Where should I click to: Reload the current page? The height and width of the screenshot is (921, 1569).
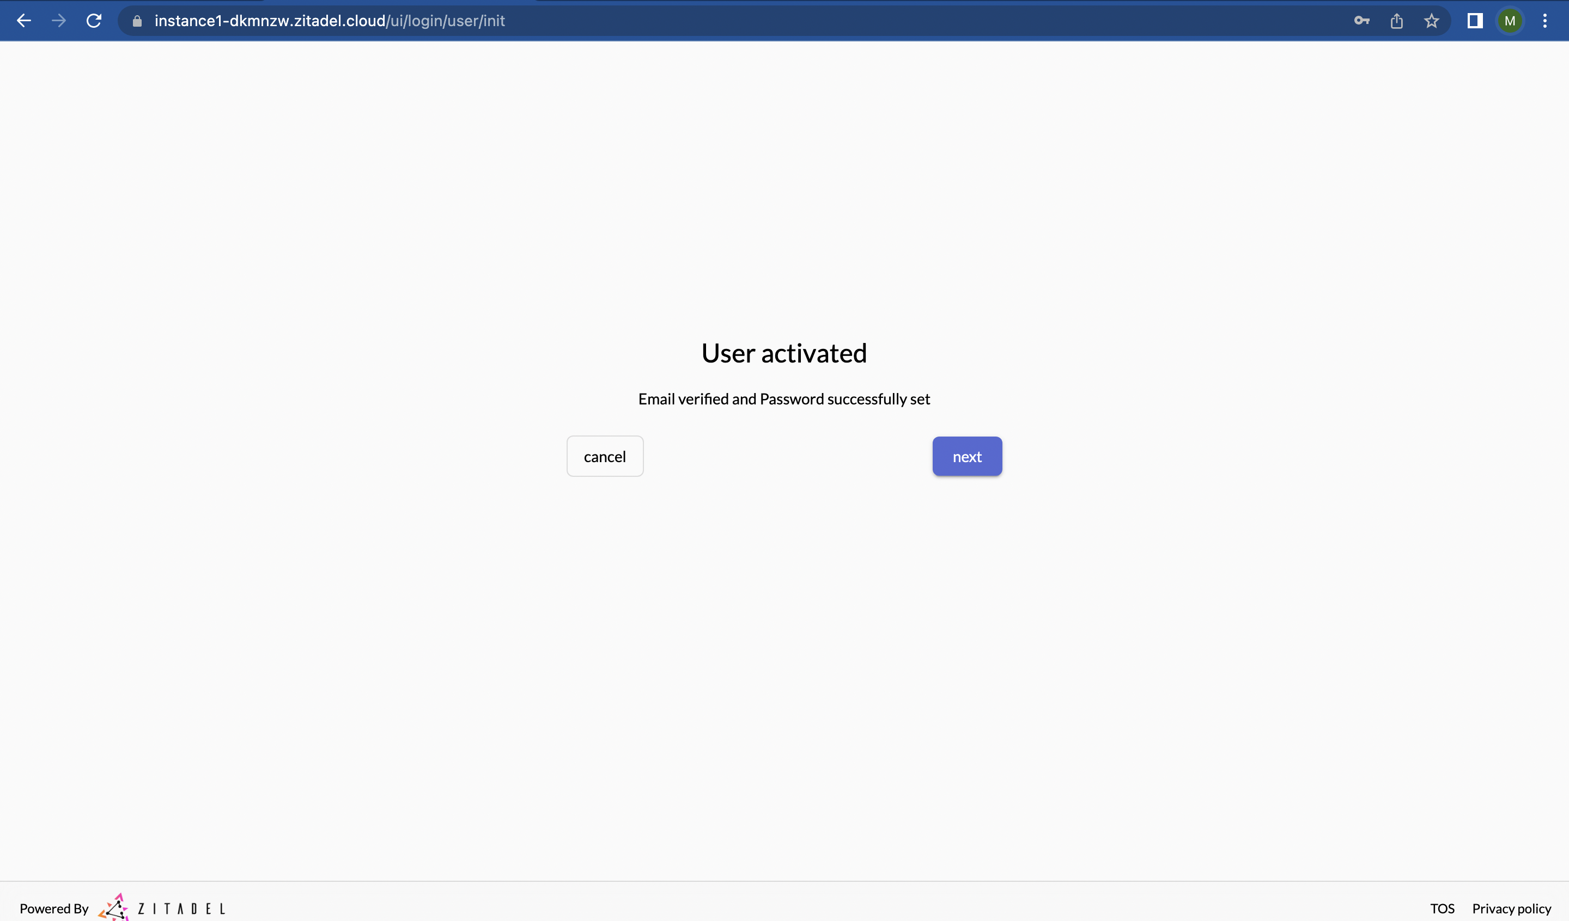click(94, 21)
